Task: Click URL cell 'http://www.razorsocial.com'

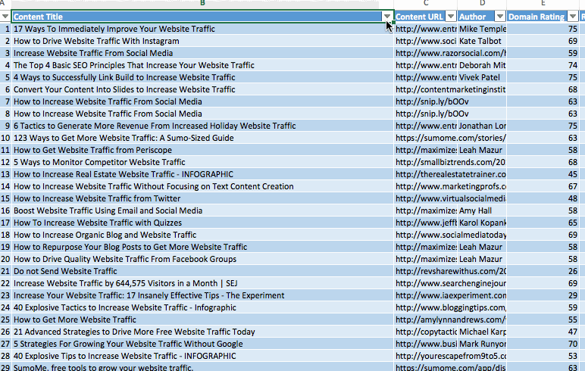Action: coord(450,53)
